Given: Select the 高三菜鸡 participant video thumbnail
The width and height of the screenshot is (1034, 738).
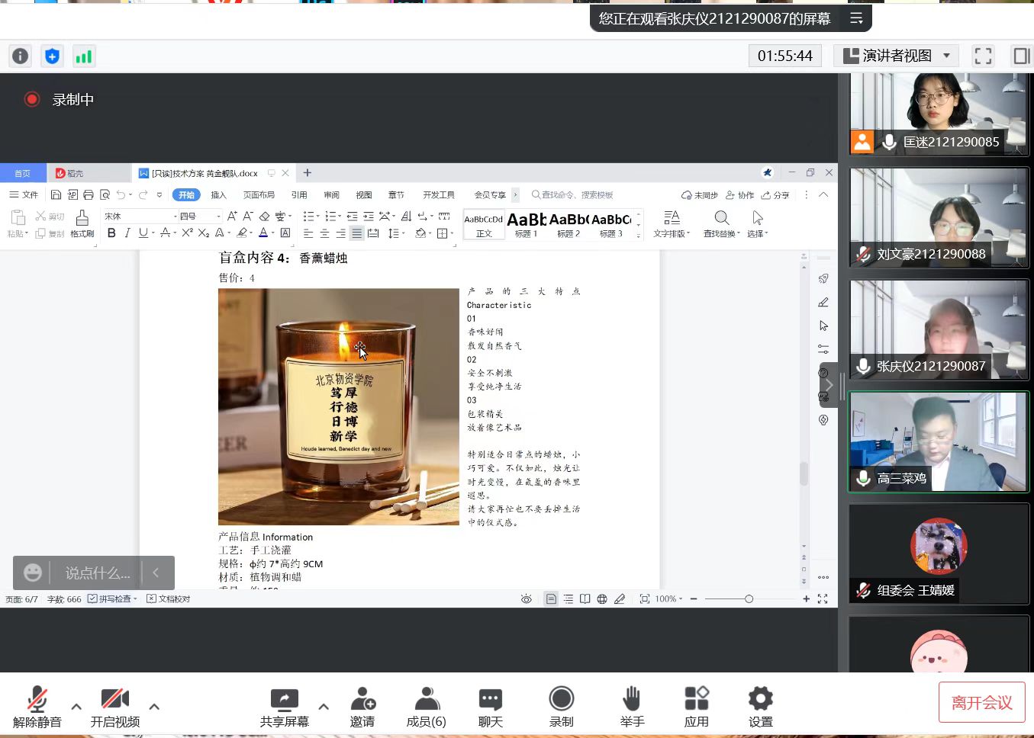Looking at the screenshot, I should pos(939,442).
